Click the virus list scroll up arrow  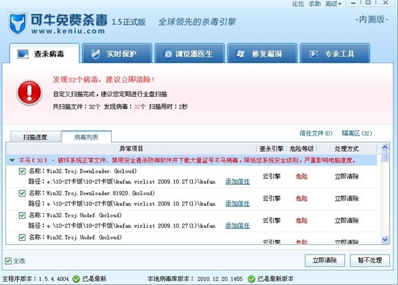384,147
